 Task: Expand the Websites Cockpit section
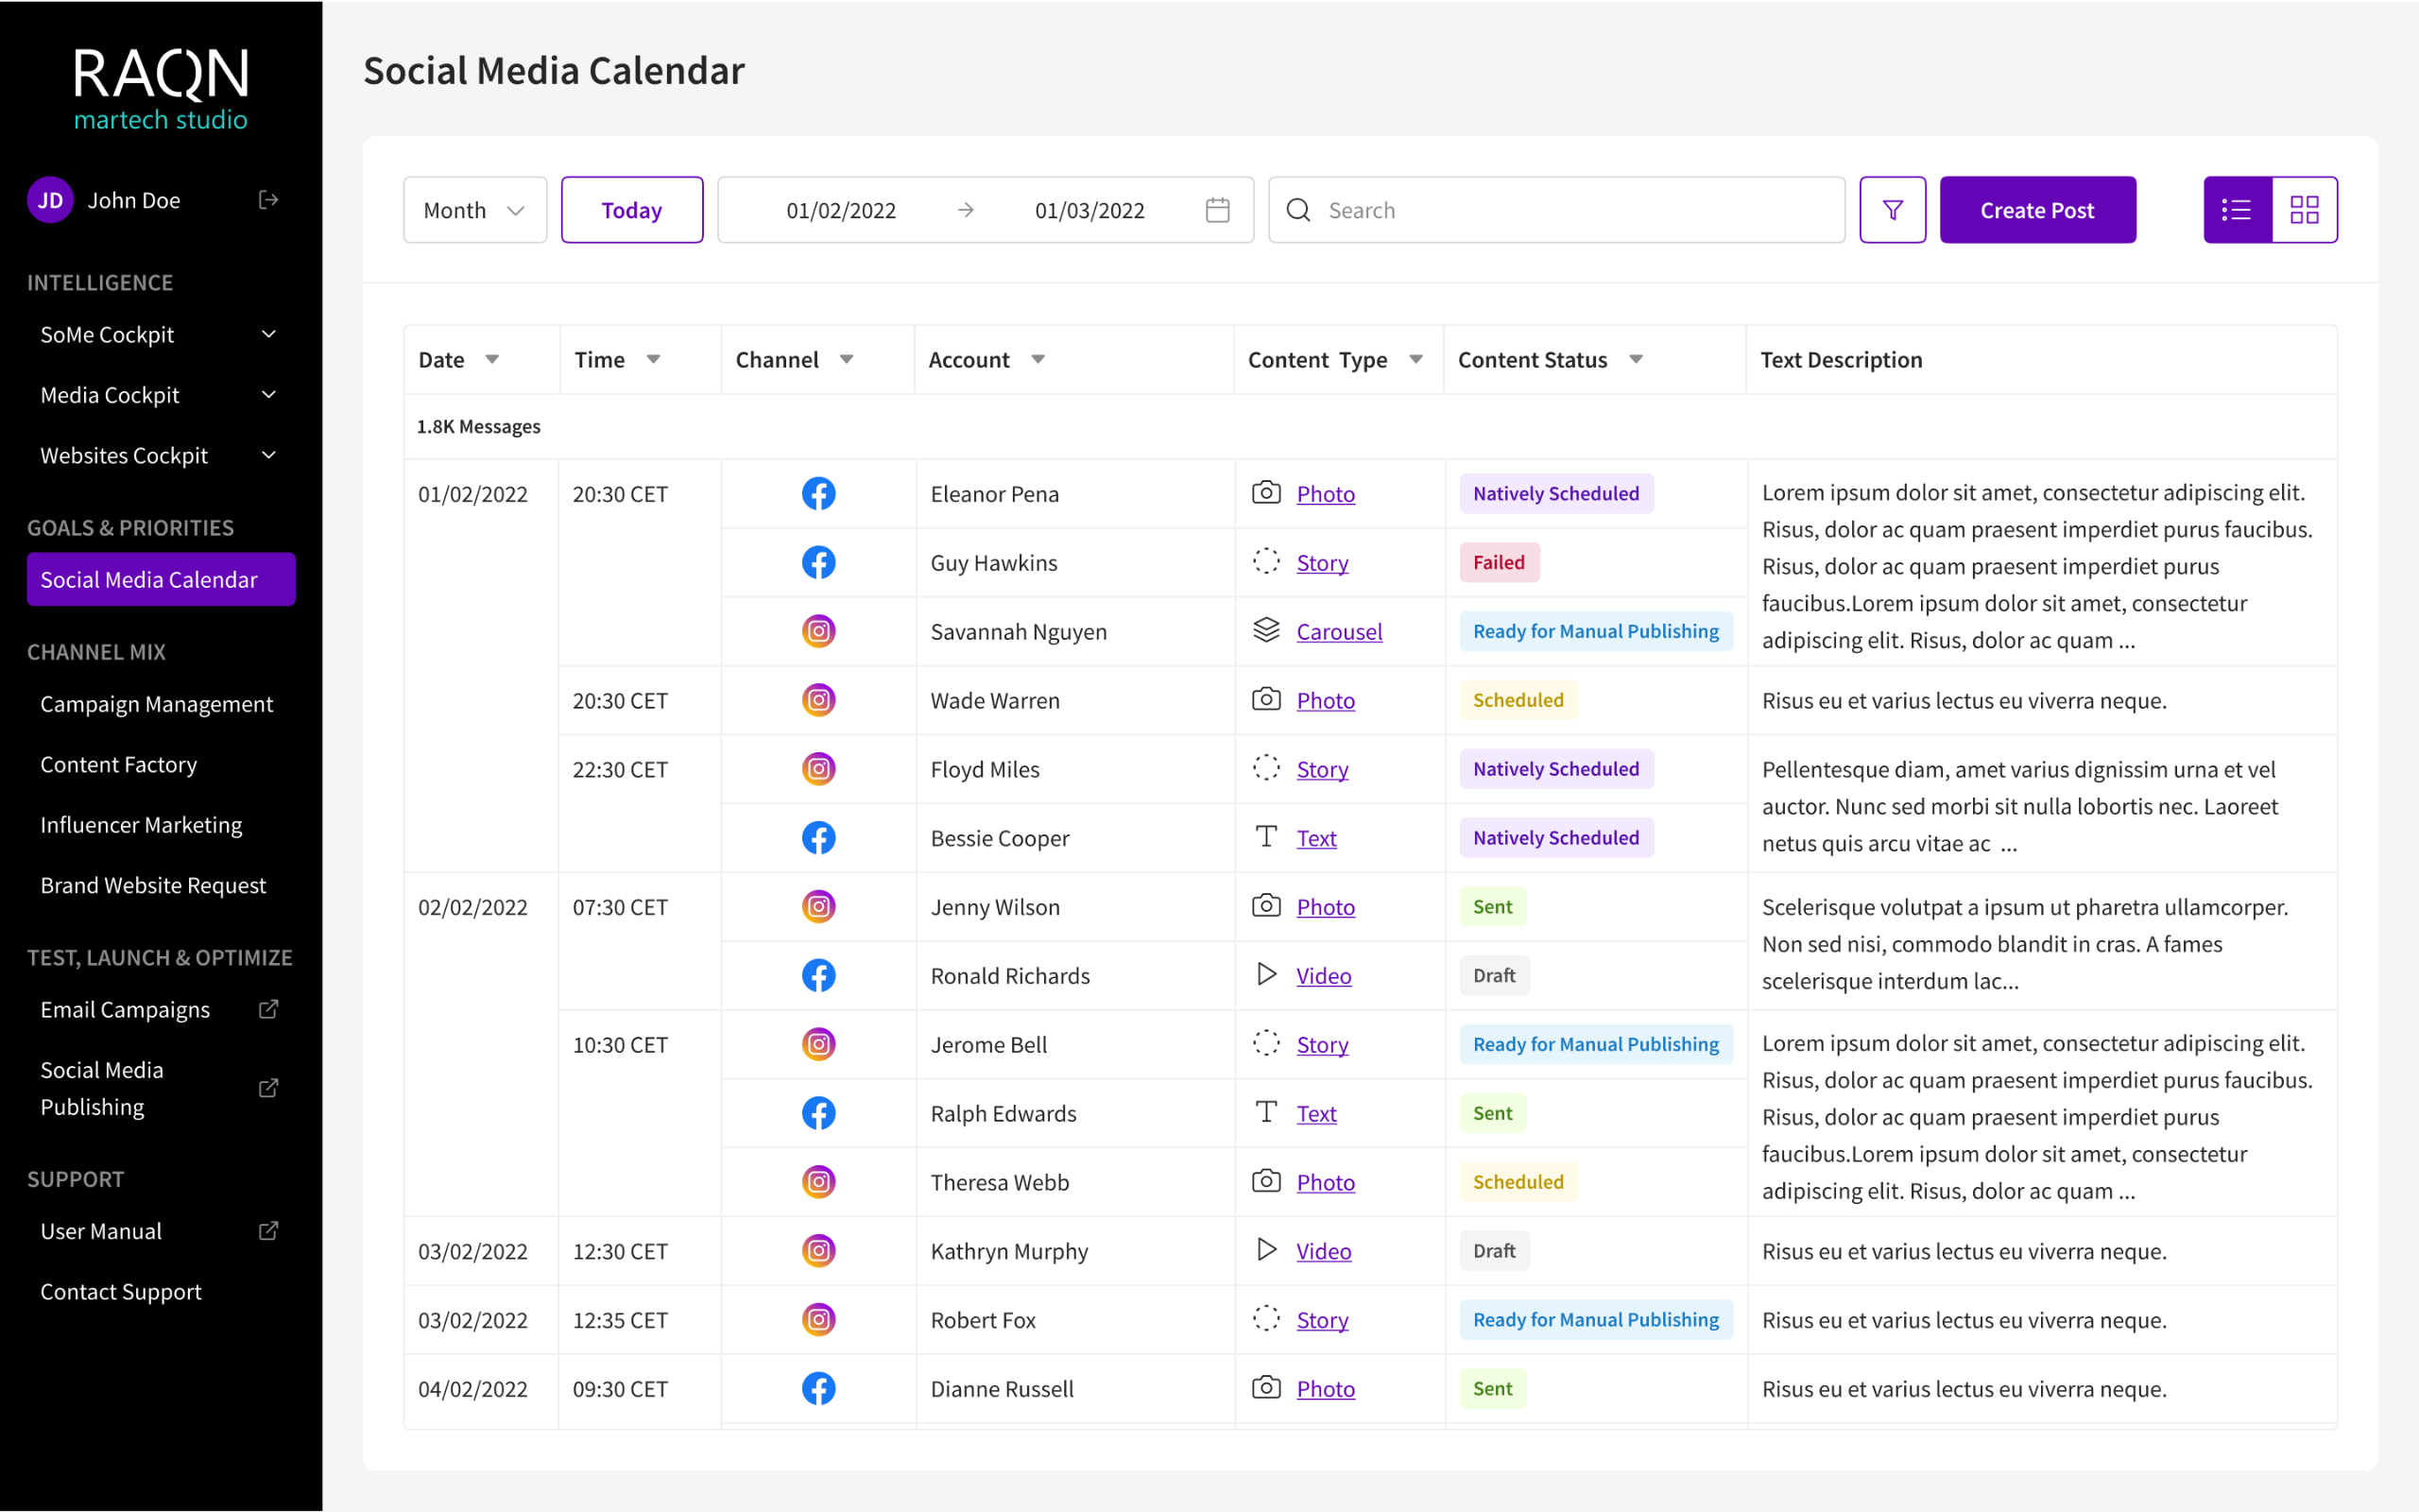[x=268, y=455]
